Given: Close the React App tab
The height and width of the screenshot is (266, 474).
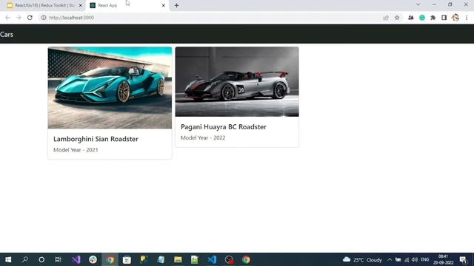Looking at the screenshot, I should (x=163, y=5).
